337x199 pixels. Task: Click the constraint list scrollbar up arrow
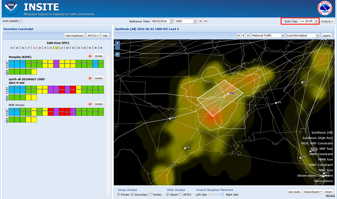(109, 56)
